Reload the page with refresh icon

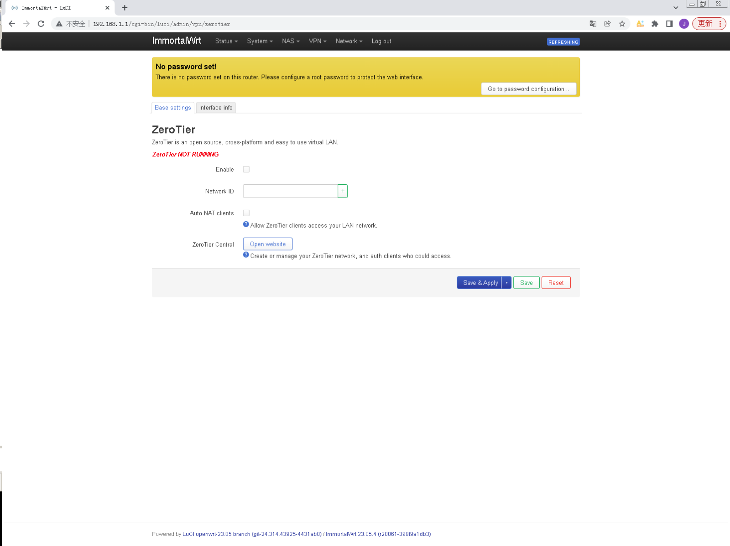[41, 24]
